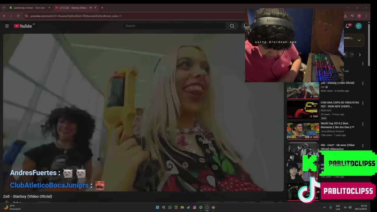Go back with the browser back arrow
Viewport: 377px width, 212px height.
click(4, 16)
